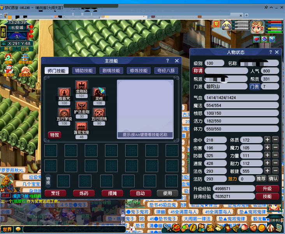Viewport: 285px width, 234px height.
Task: Switch to 辅助技能 tab
Action: coord(84,71)
